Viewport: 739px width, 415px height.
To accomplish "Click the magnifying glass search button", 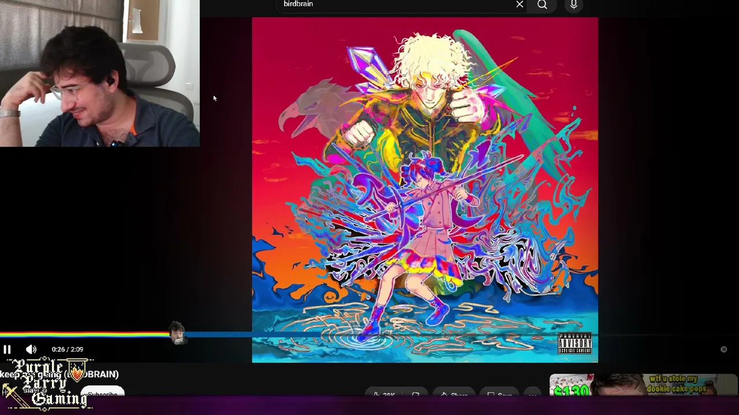I will coord(542,5).
